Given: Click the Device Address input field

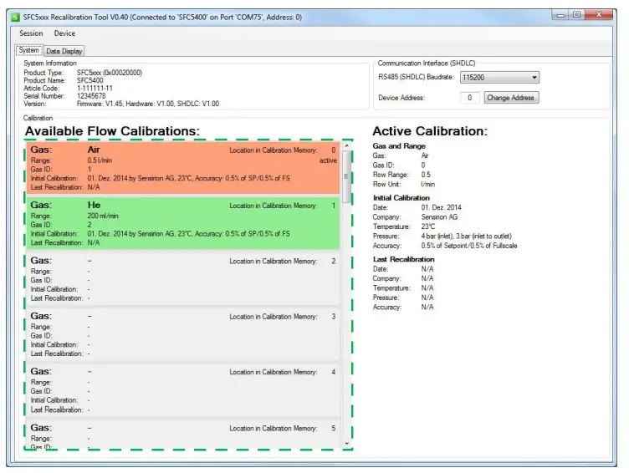Looking at the screenshot, I should point(470,98).
